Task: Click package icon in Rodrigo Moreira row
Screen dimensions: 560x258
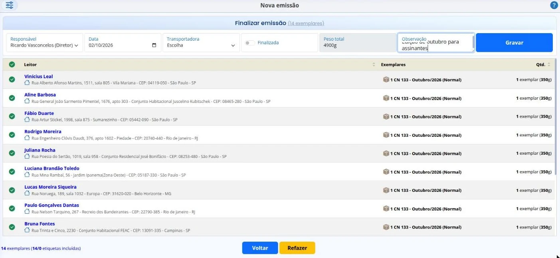Action: pos(386,135)
